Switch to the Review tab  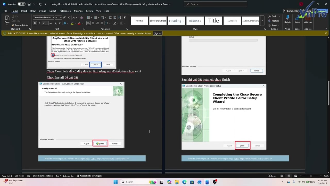pos(89,11)
